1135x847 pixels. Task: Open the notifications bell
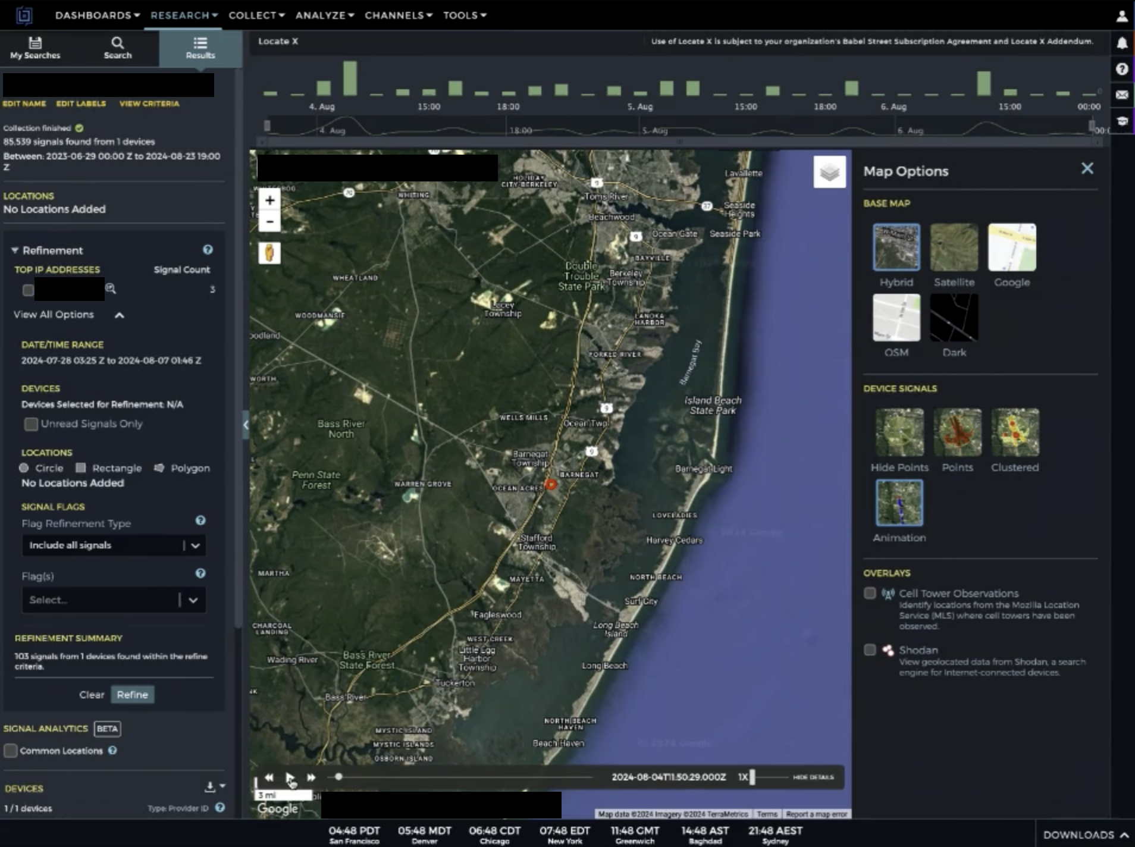(x=1122, y=43)
